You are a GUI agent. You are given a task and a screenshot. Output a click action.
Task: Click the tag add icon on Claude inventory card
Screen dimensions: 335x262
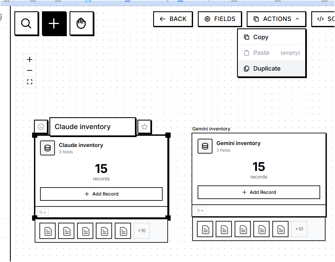pos(43,212)
